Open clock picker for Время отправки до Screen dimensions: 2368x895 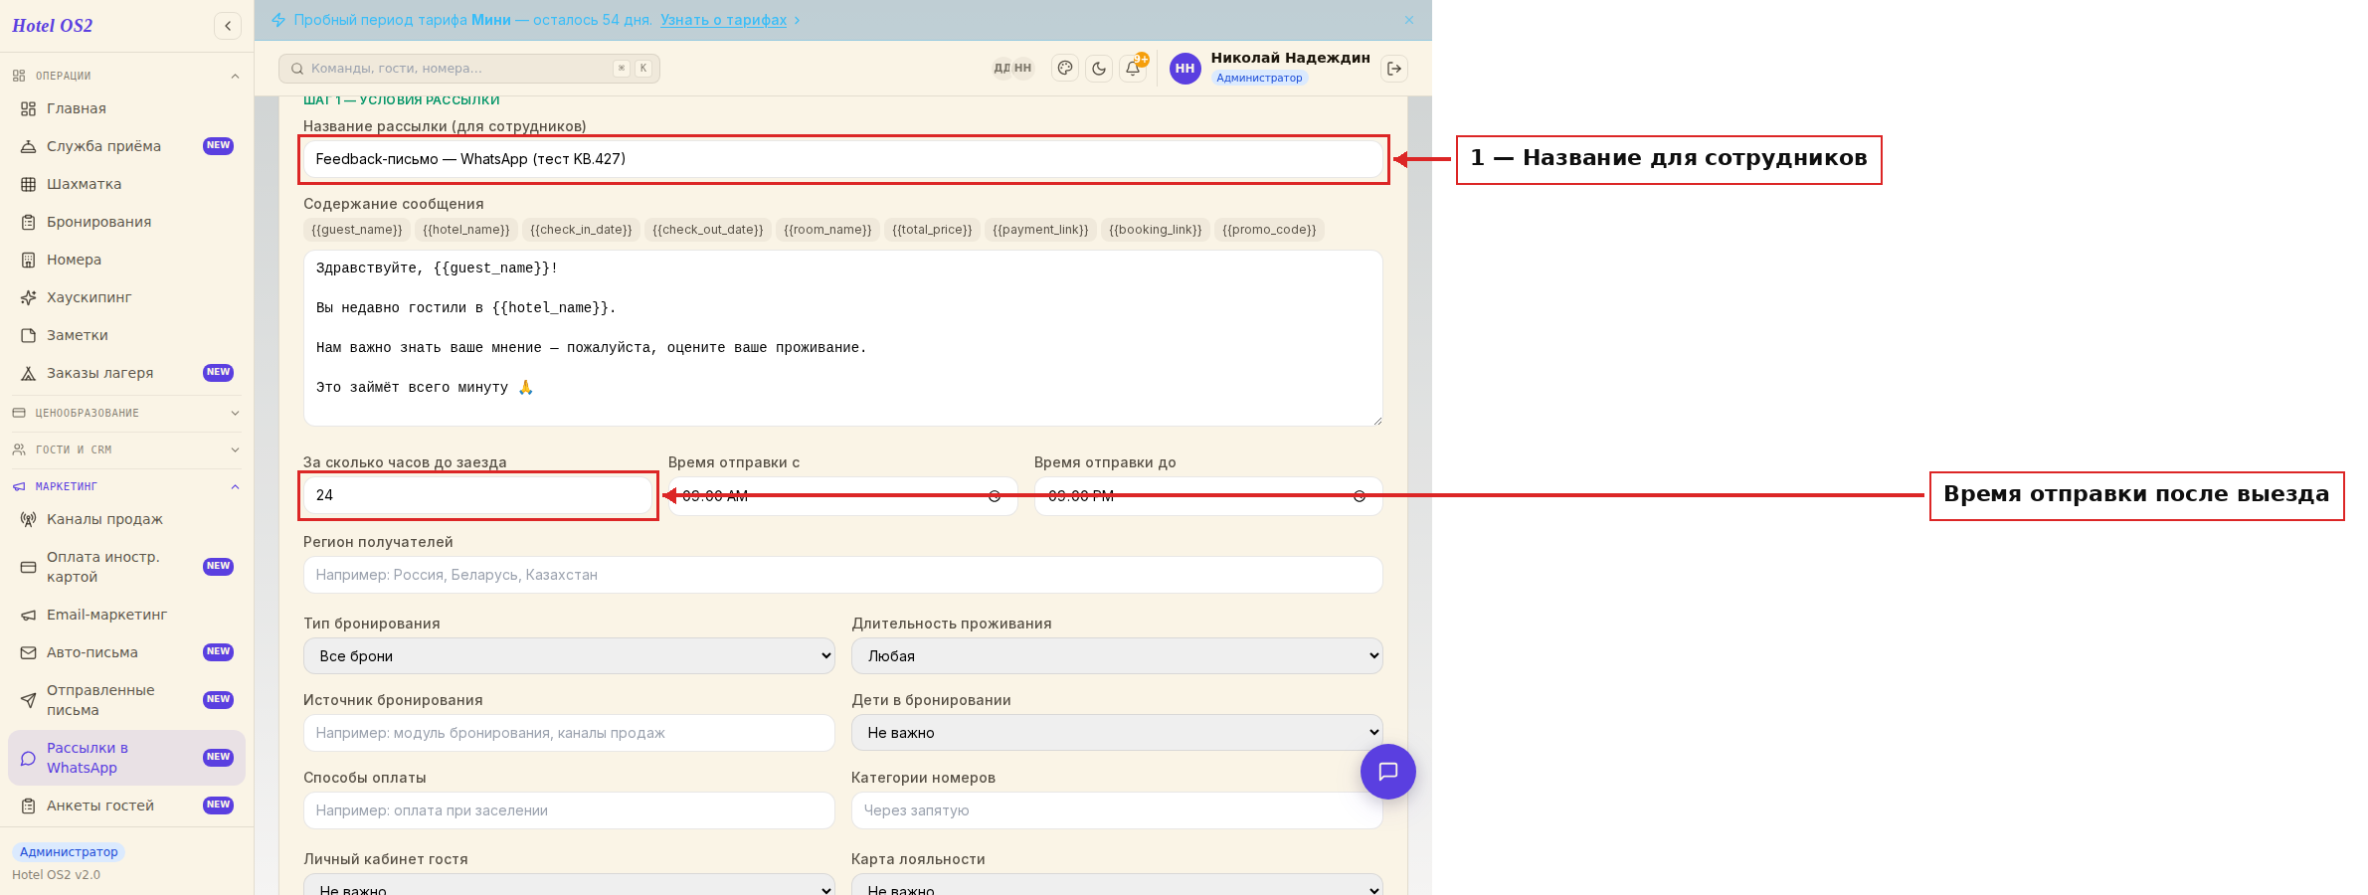pos(1360,496)
